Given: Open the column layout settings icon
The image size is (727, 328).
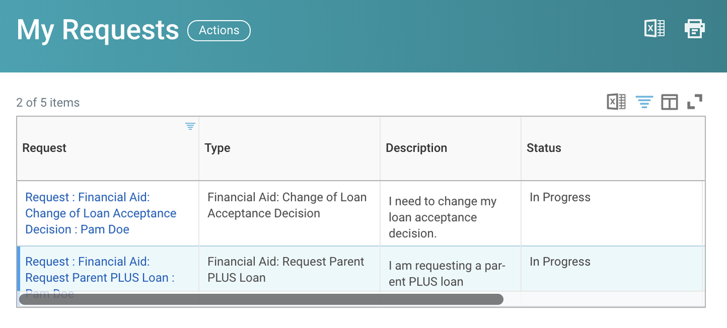Looking at the screenshot, I should [669, 102].
